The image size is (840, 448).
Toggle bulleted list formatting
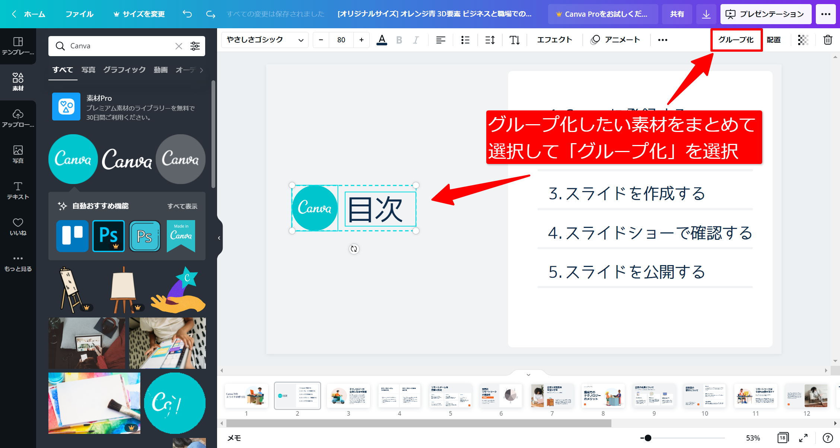pyautogui.click(x=465, y=40)
